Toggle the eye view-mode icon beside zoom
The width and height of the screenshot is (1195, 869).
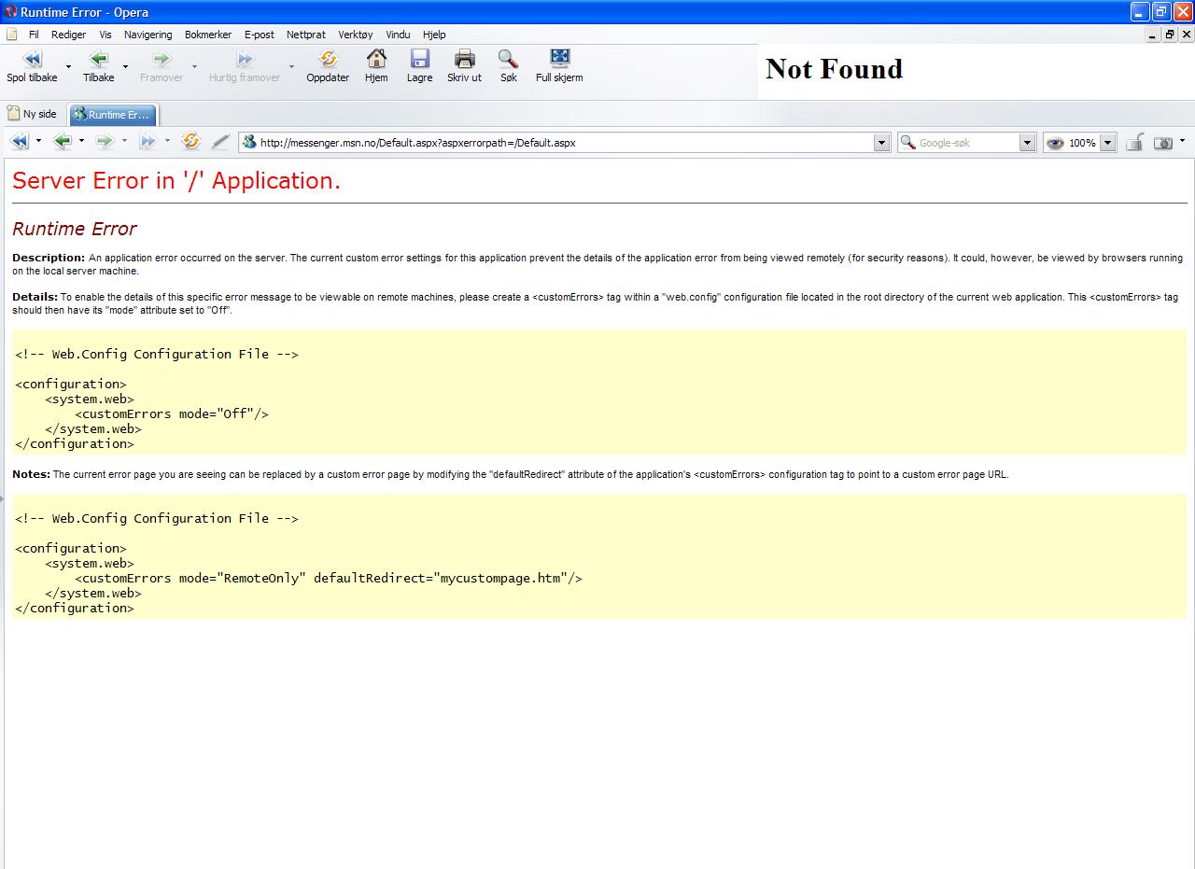click(1055, 143)
